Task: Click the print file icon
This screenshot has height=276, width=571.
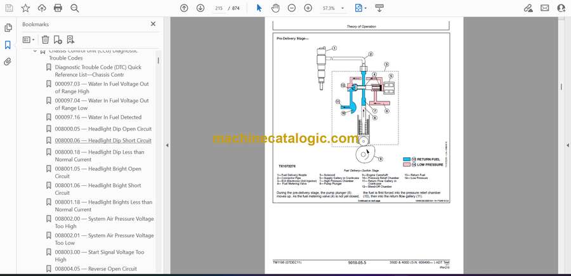Action: [58, 8]
